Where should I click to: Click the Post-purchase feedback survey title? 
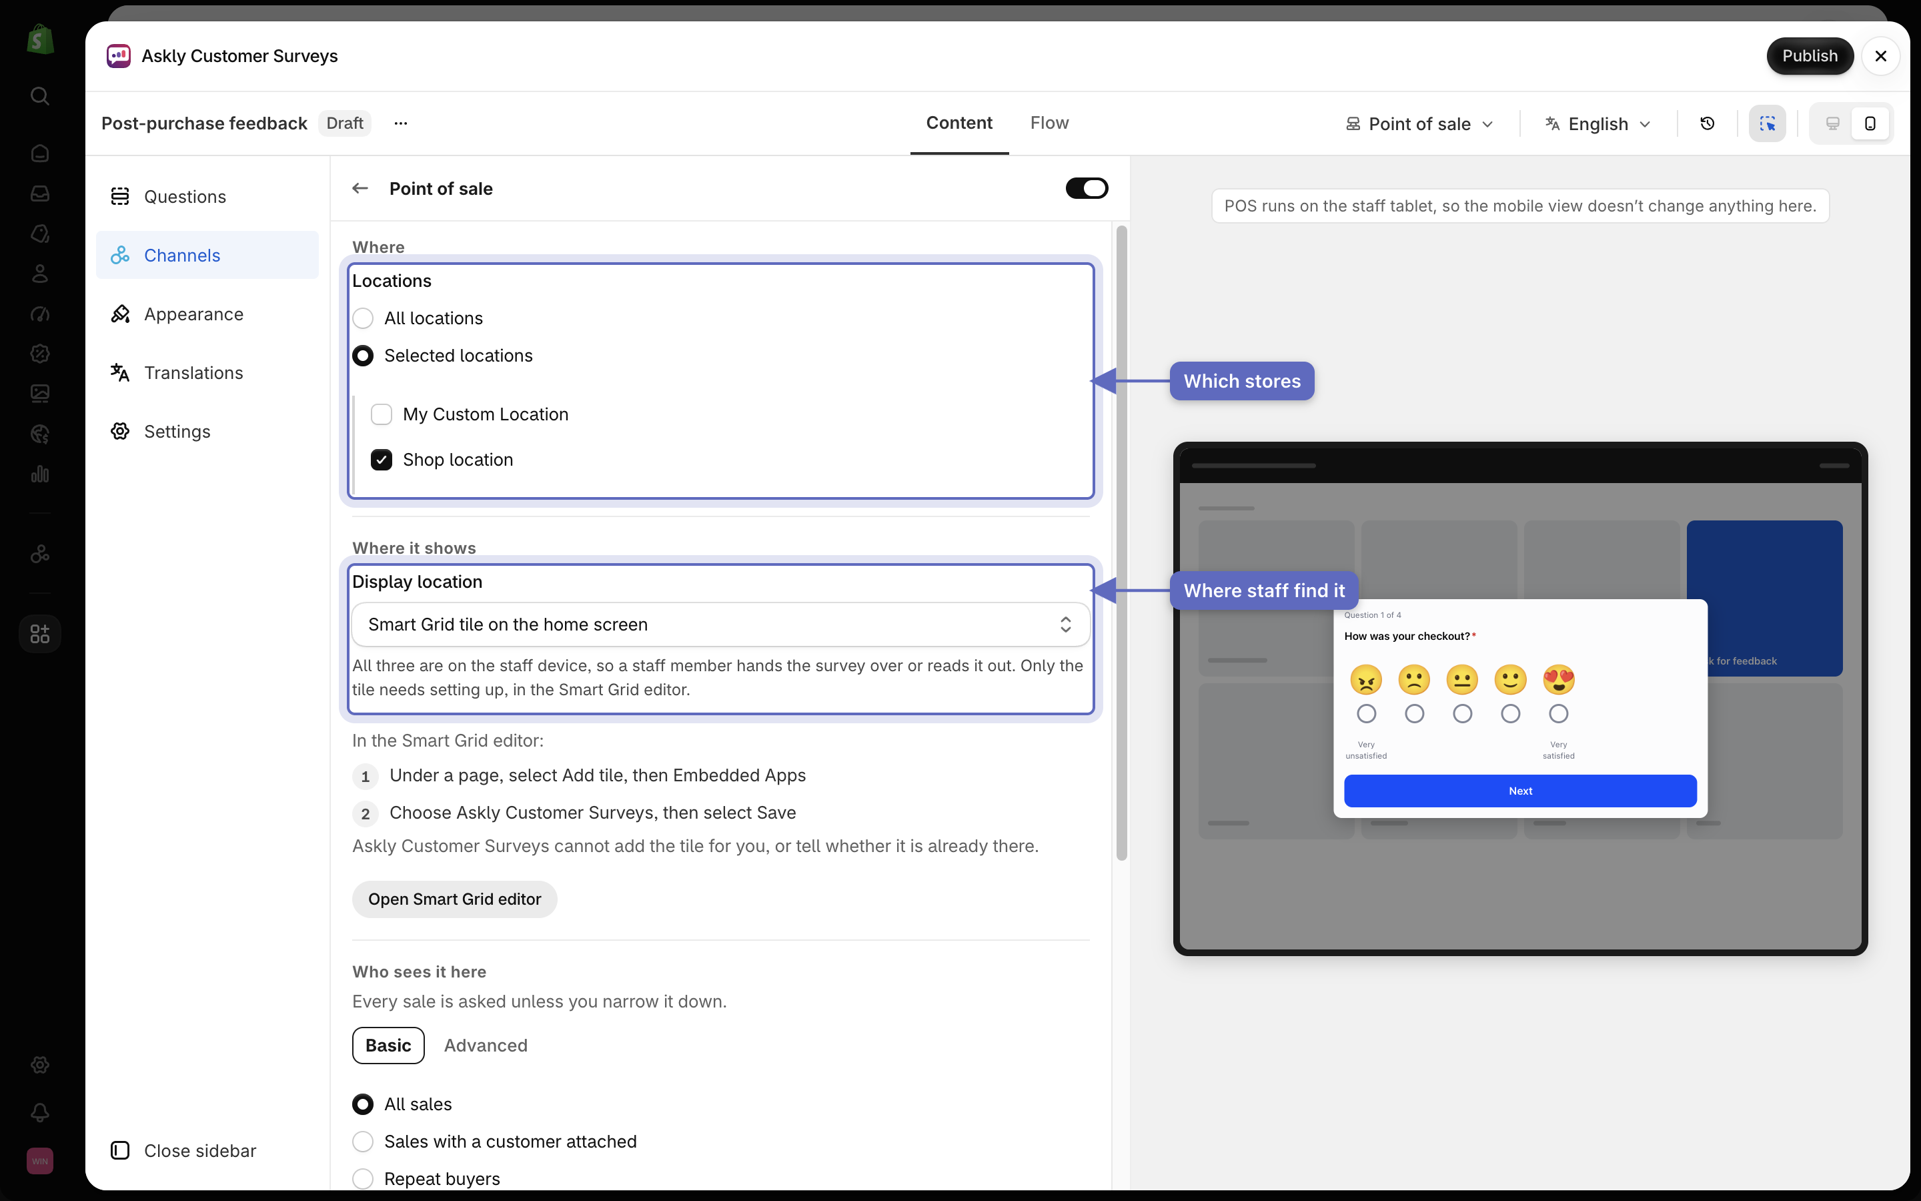point(204,123)
